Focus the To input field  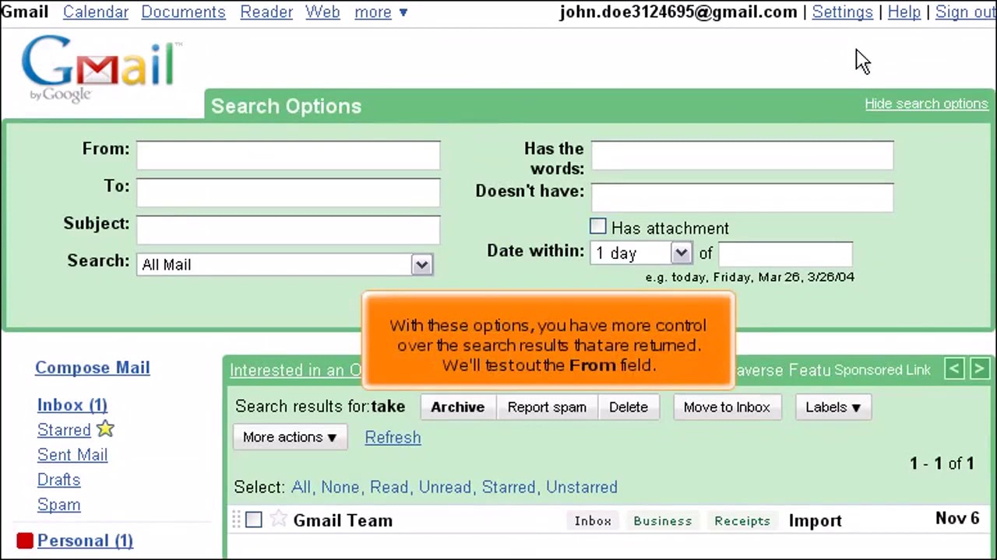point(288,192)
